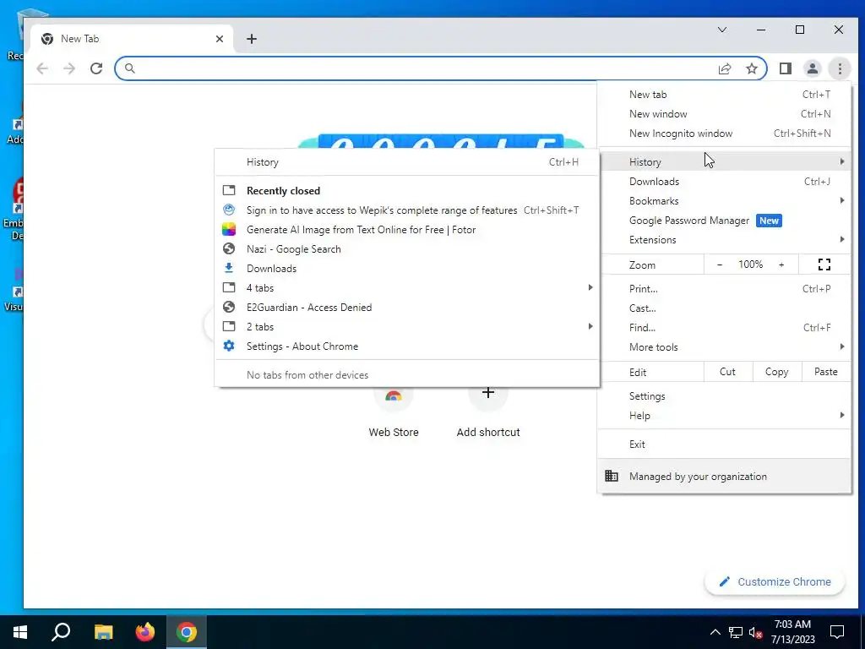The image size is (865, 649).
Task: Select New tab from Chrome menu
Action: (x=725, y=95)
